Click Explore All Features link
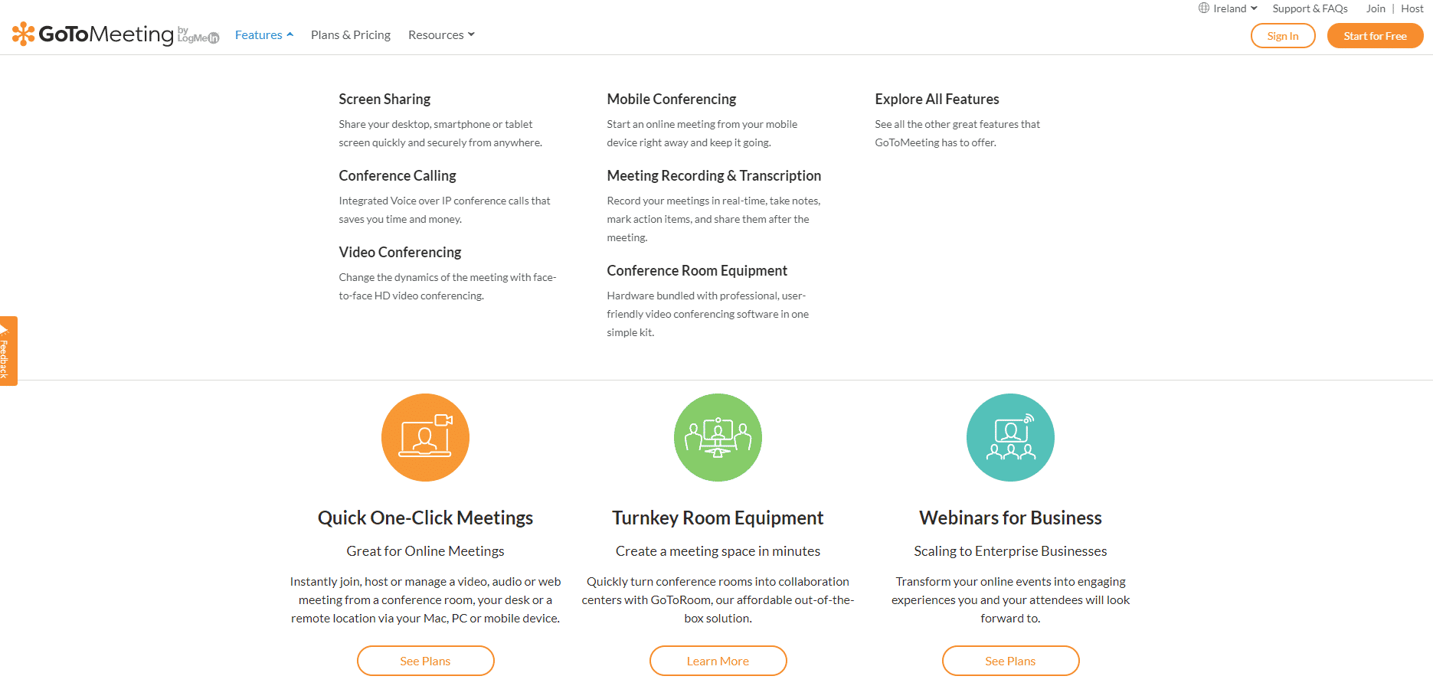This screenshot has height=699, width=1433. click(937, 99)
